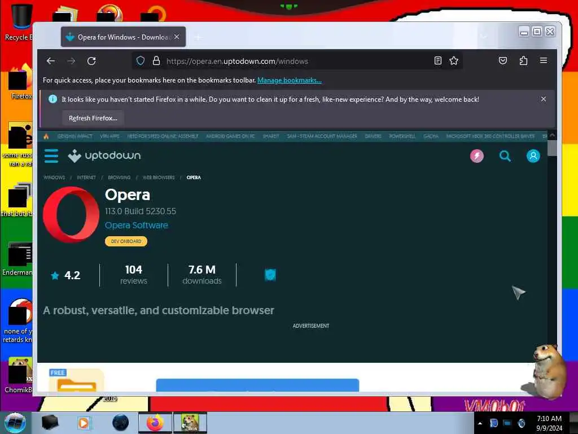Viewport: 578px width, 434px height.
Task: Click the Firefox taskbar button
Action: (x=155, y=423)
